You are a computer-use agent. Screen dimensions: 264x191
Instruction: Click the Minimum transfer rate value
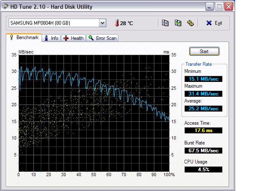coord(203,79)
